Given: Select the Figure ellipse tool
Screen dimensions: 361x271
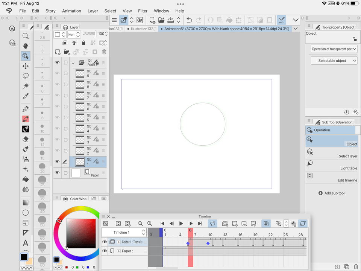Looking at the screenshot, I should pos(26,212).
